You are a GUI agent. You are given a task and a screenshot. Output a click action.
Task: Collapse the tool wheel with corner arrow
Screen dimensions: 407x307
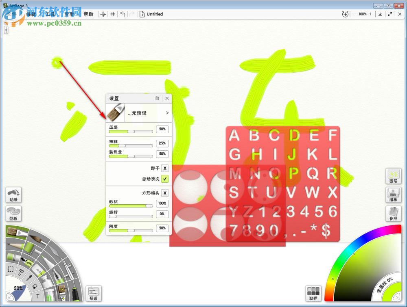point(9,296)
